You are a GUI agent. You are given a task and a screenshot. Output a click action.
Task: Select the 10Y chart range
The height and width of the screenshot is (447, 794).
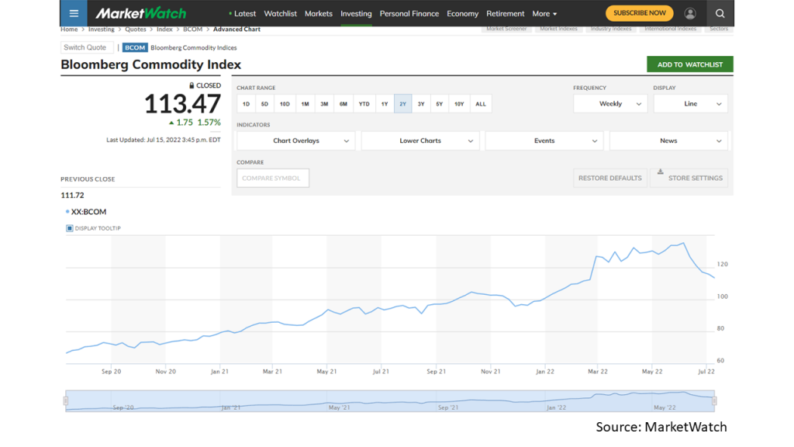tap(459, 104)
